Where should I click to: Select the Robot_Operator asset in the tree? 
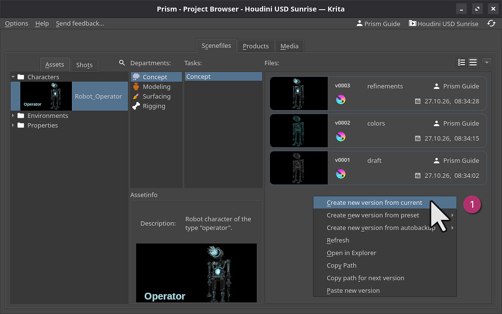tap(69, 96)
